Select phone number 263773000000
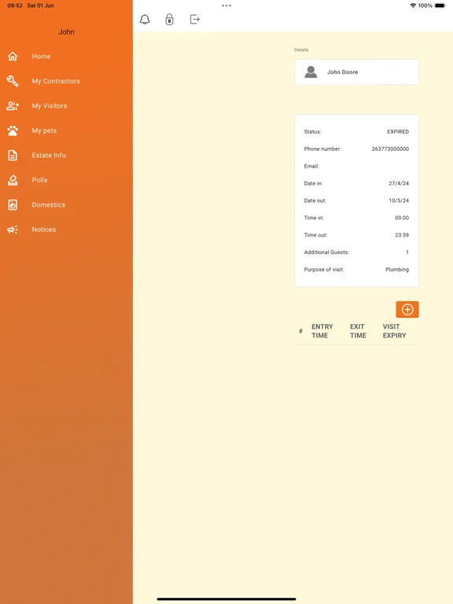 [390, 149]
